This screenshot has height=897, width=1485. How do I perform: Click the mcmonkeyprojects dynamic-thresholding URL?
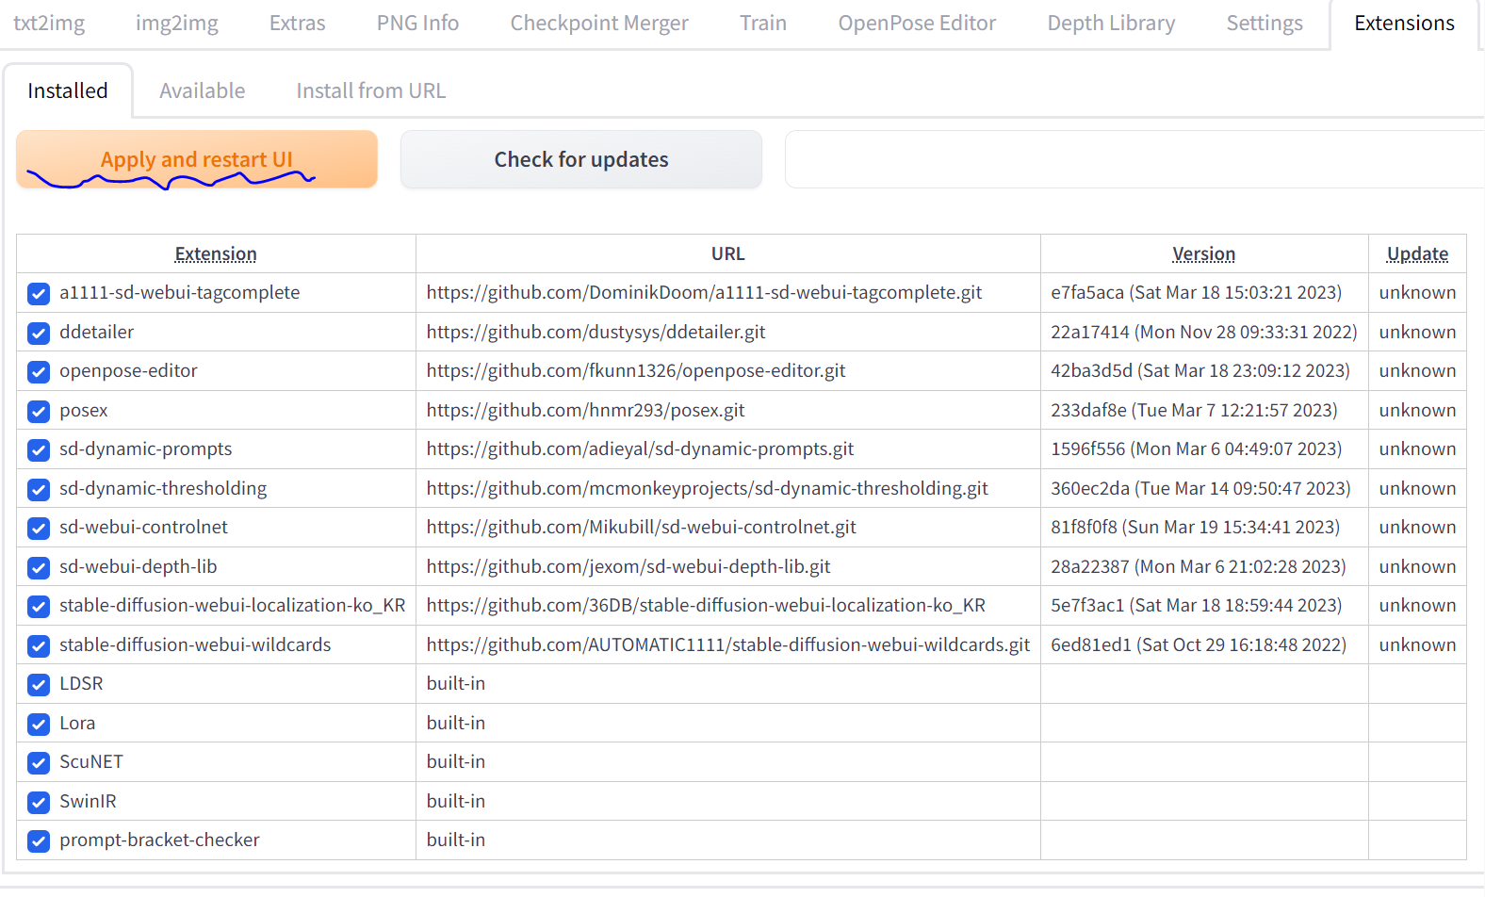point(707,489)
